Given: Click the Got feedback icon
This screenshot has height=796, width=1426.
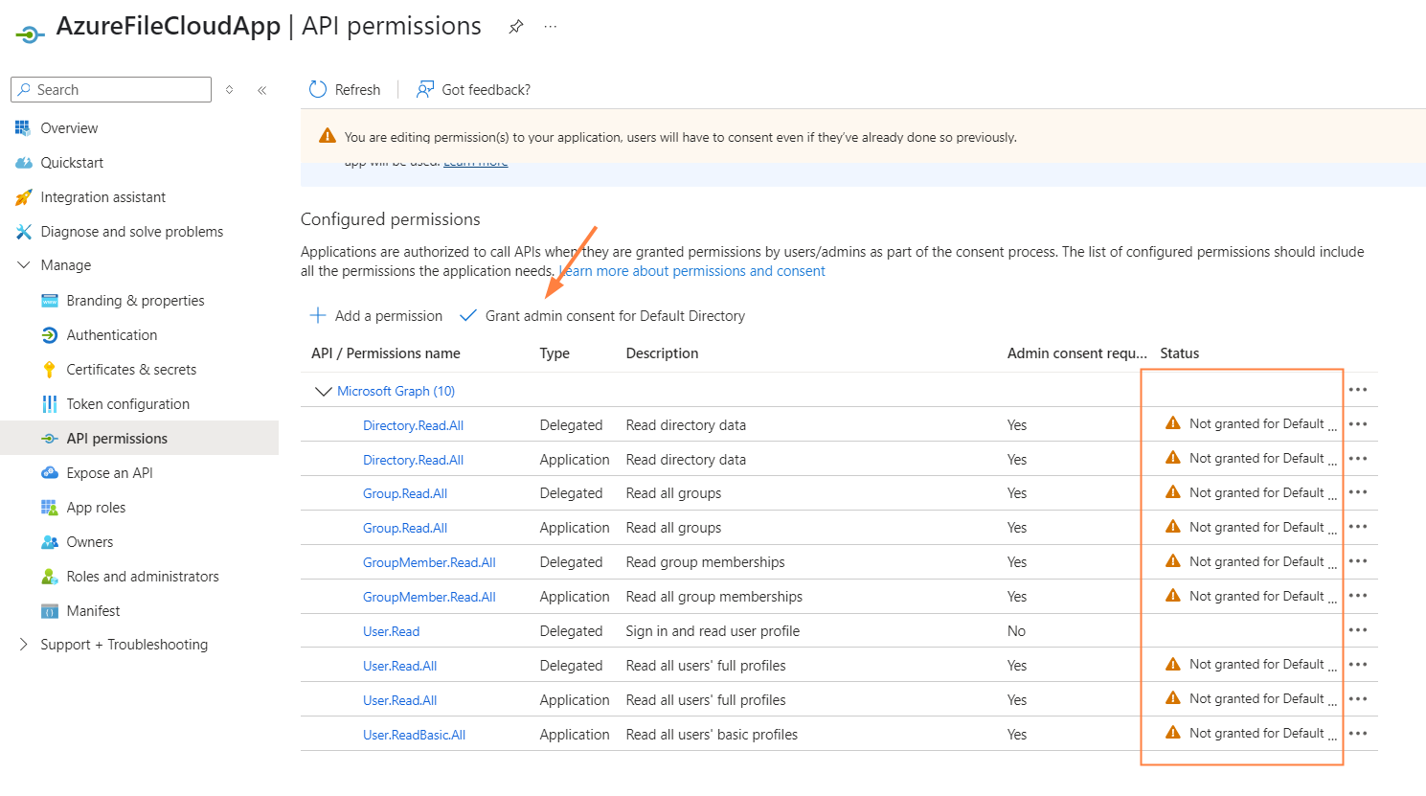Looking at the screenshot, I should click(425, 90).
